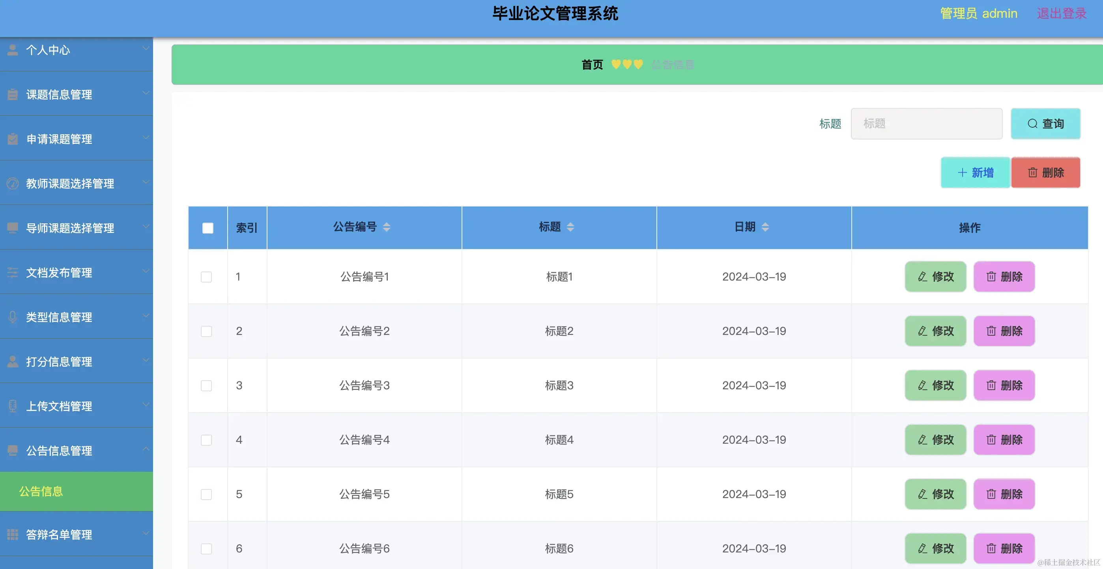The width and height of the screenshot is (1103, 569).
Task: Click the 文档发布管理 sliders icon
Action: [x=11, y=273]
